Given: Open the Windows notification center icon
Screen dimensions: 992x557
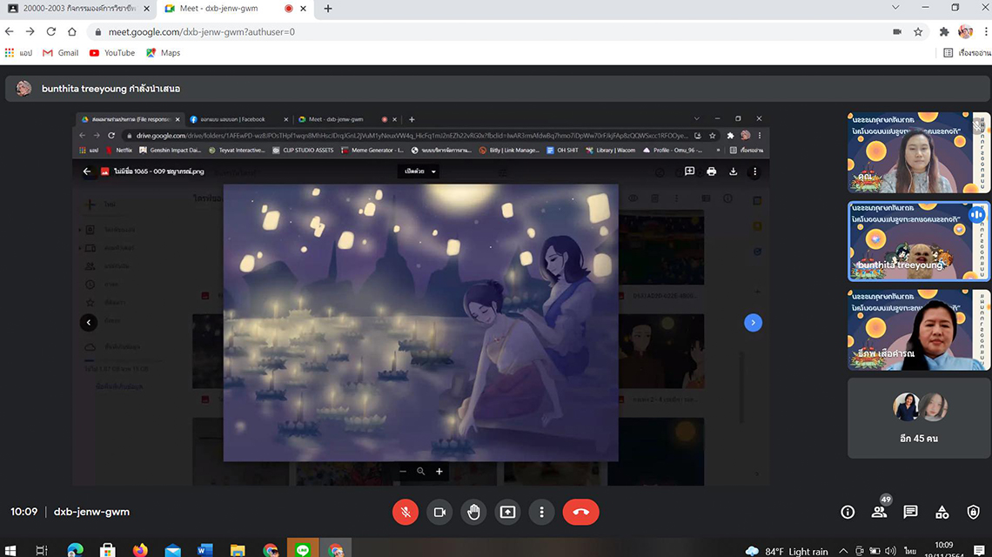Looking at the screenshot, I should point(979,551).
